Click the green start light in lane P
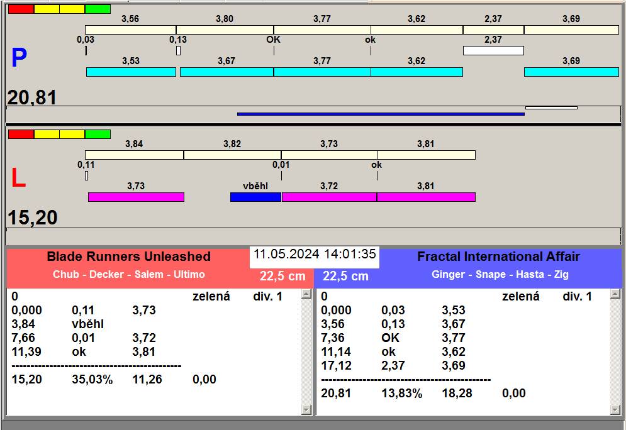This screenshot has width=626, height=430. 98,9
